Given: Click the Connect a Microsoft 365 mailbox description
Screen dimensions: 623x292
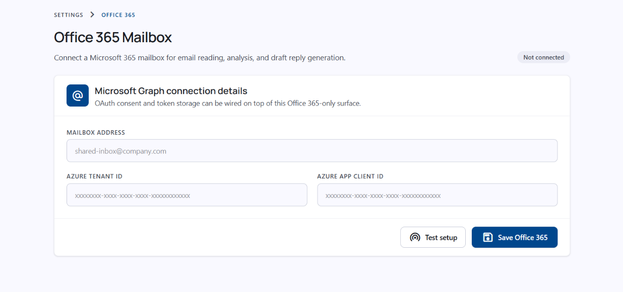Looking at the screenshot, I should pyautogui.click(x=200, y=58).
